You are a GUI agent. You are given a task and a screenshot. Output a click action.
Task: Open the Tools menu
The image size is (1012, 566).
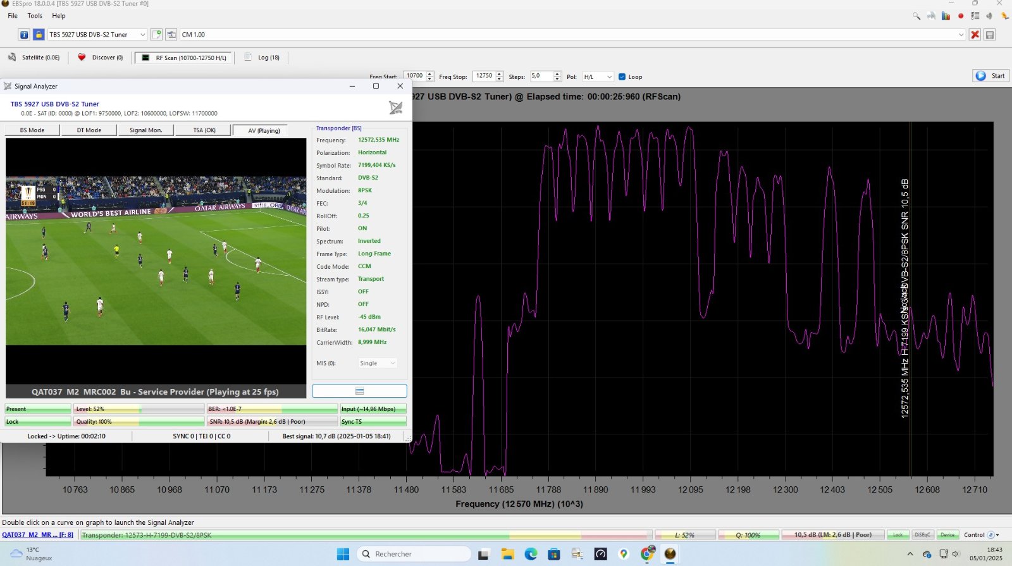pyautogui.click(x=35, y=16)
